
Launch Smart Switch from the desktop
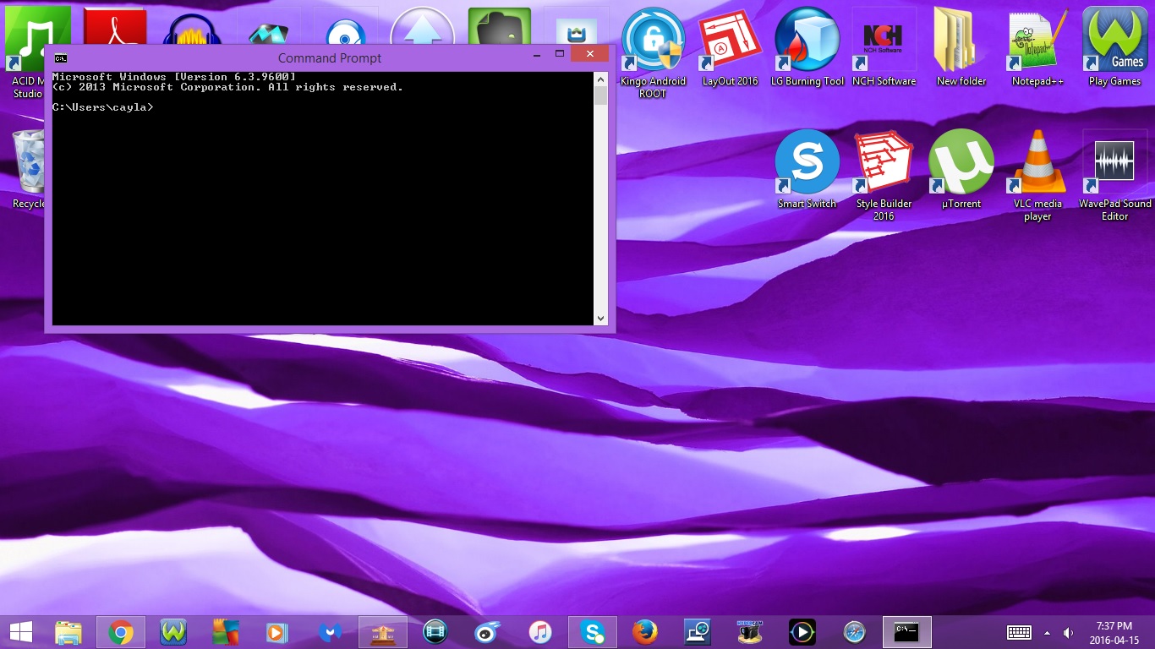807,169
